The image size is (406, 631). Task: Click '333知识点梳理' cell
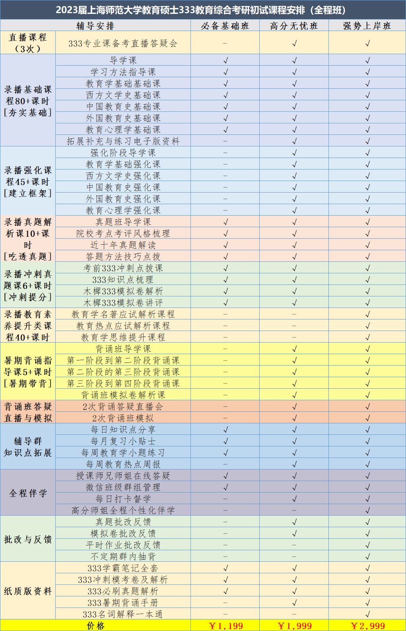(123, 280)
